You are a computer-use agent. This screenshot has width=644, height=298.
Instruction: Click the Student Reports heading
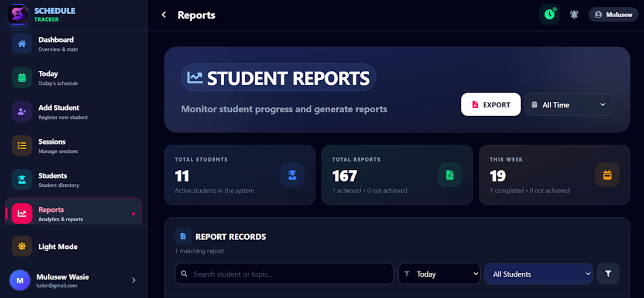[288, 78]
